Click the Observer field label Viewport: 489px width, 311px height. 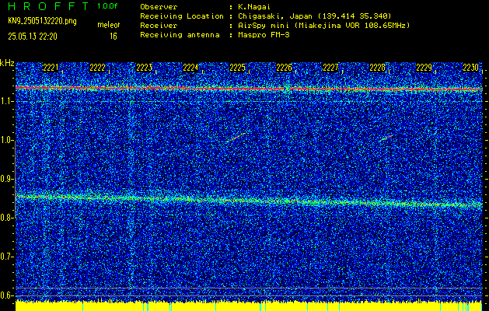click(159, 7)
